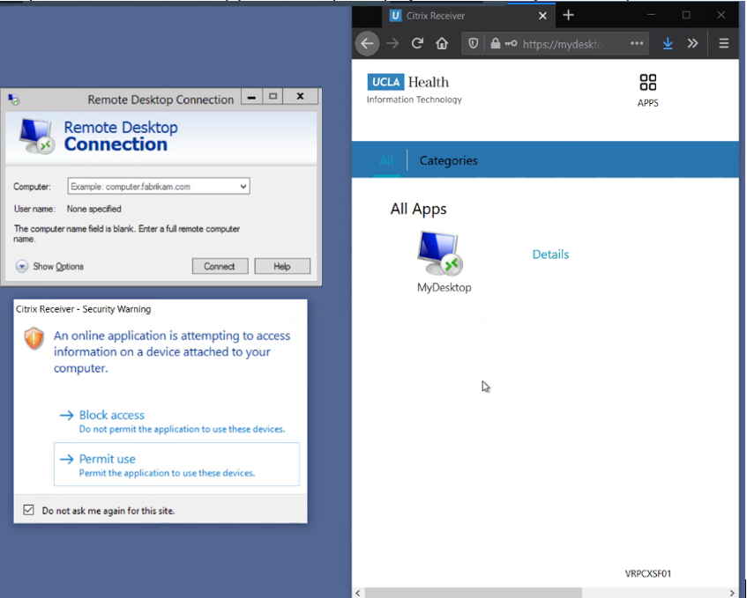The image size is (747, 598).
Task: Expand more toolbar tools chevron
Action: coord(692,44)
